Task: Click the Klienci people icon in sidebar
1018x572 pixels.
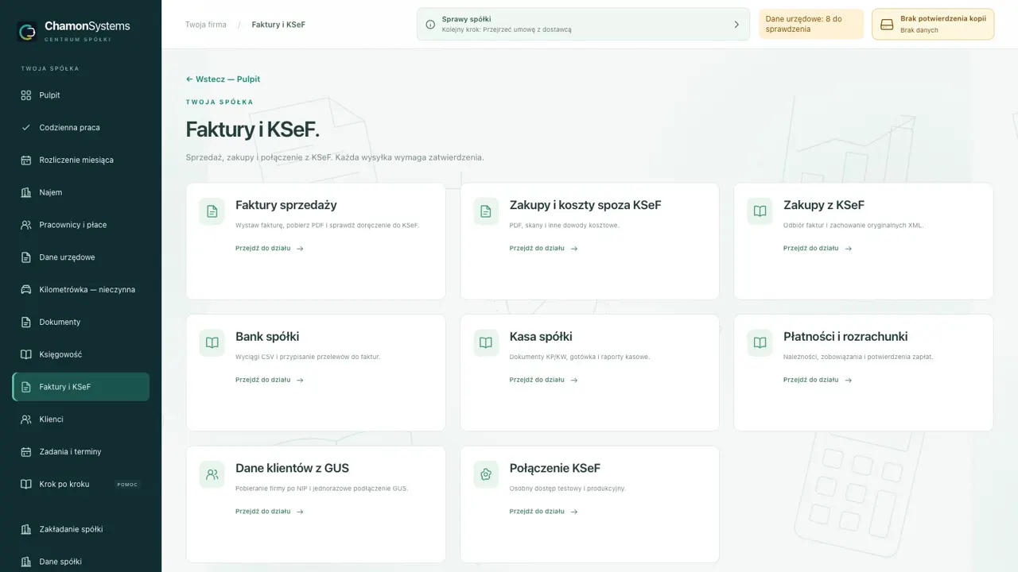Action: (x=25, y=419)
